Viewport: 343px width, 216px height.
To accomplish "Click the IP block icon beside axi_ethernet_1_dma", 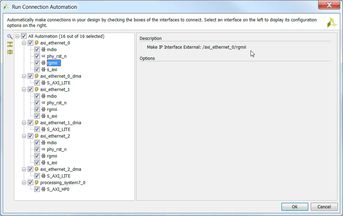I will coord(36,123).
